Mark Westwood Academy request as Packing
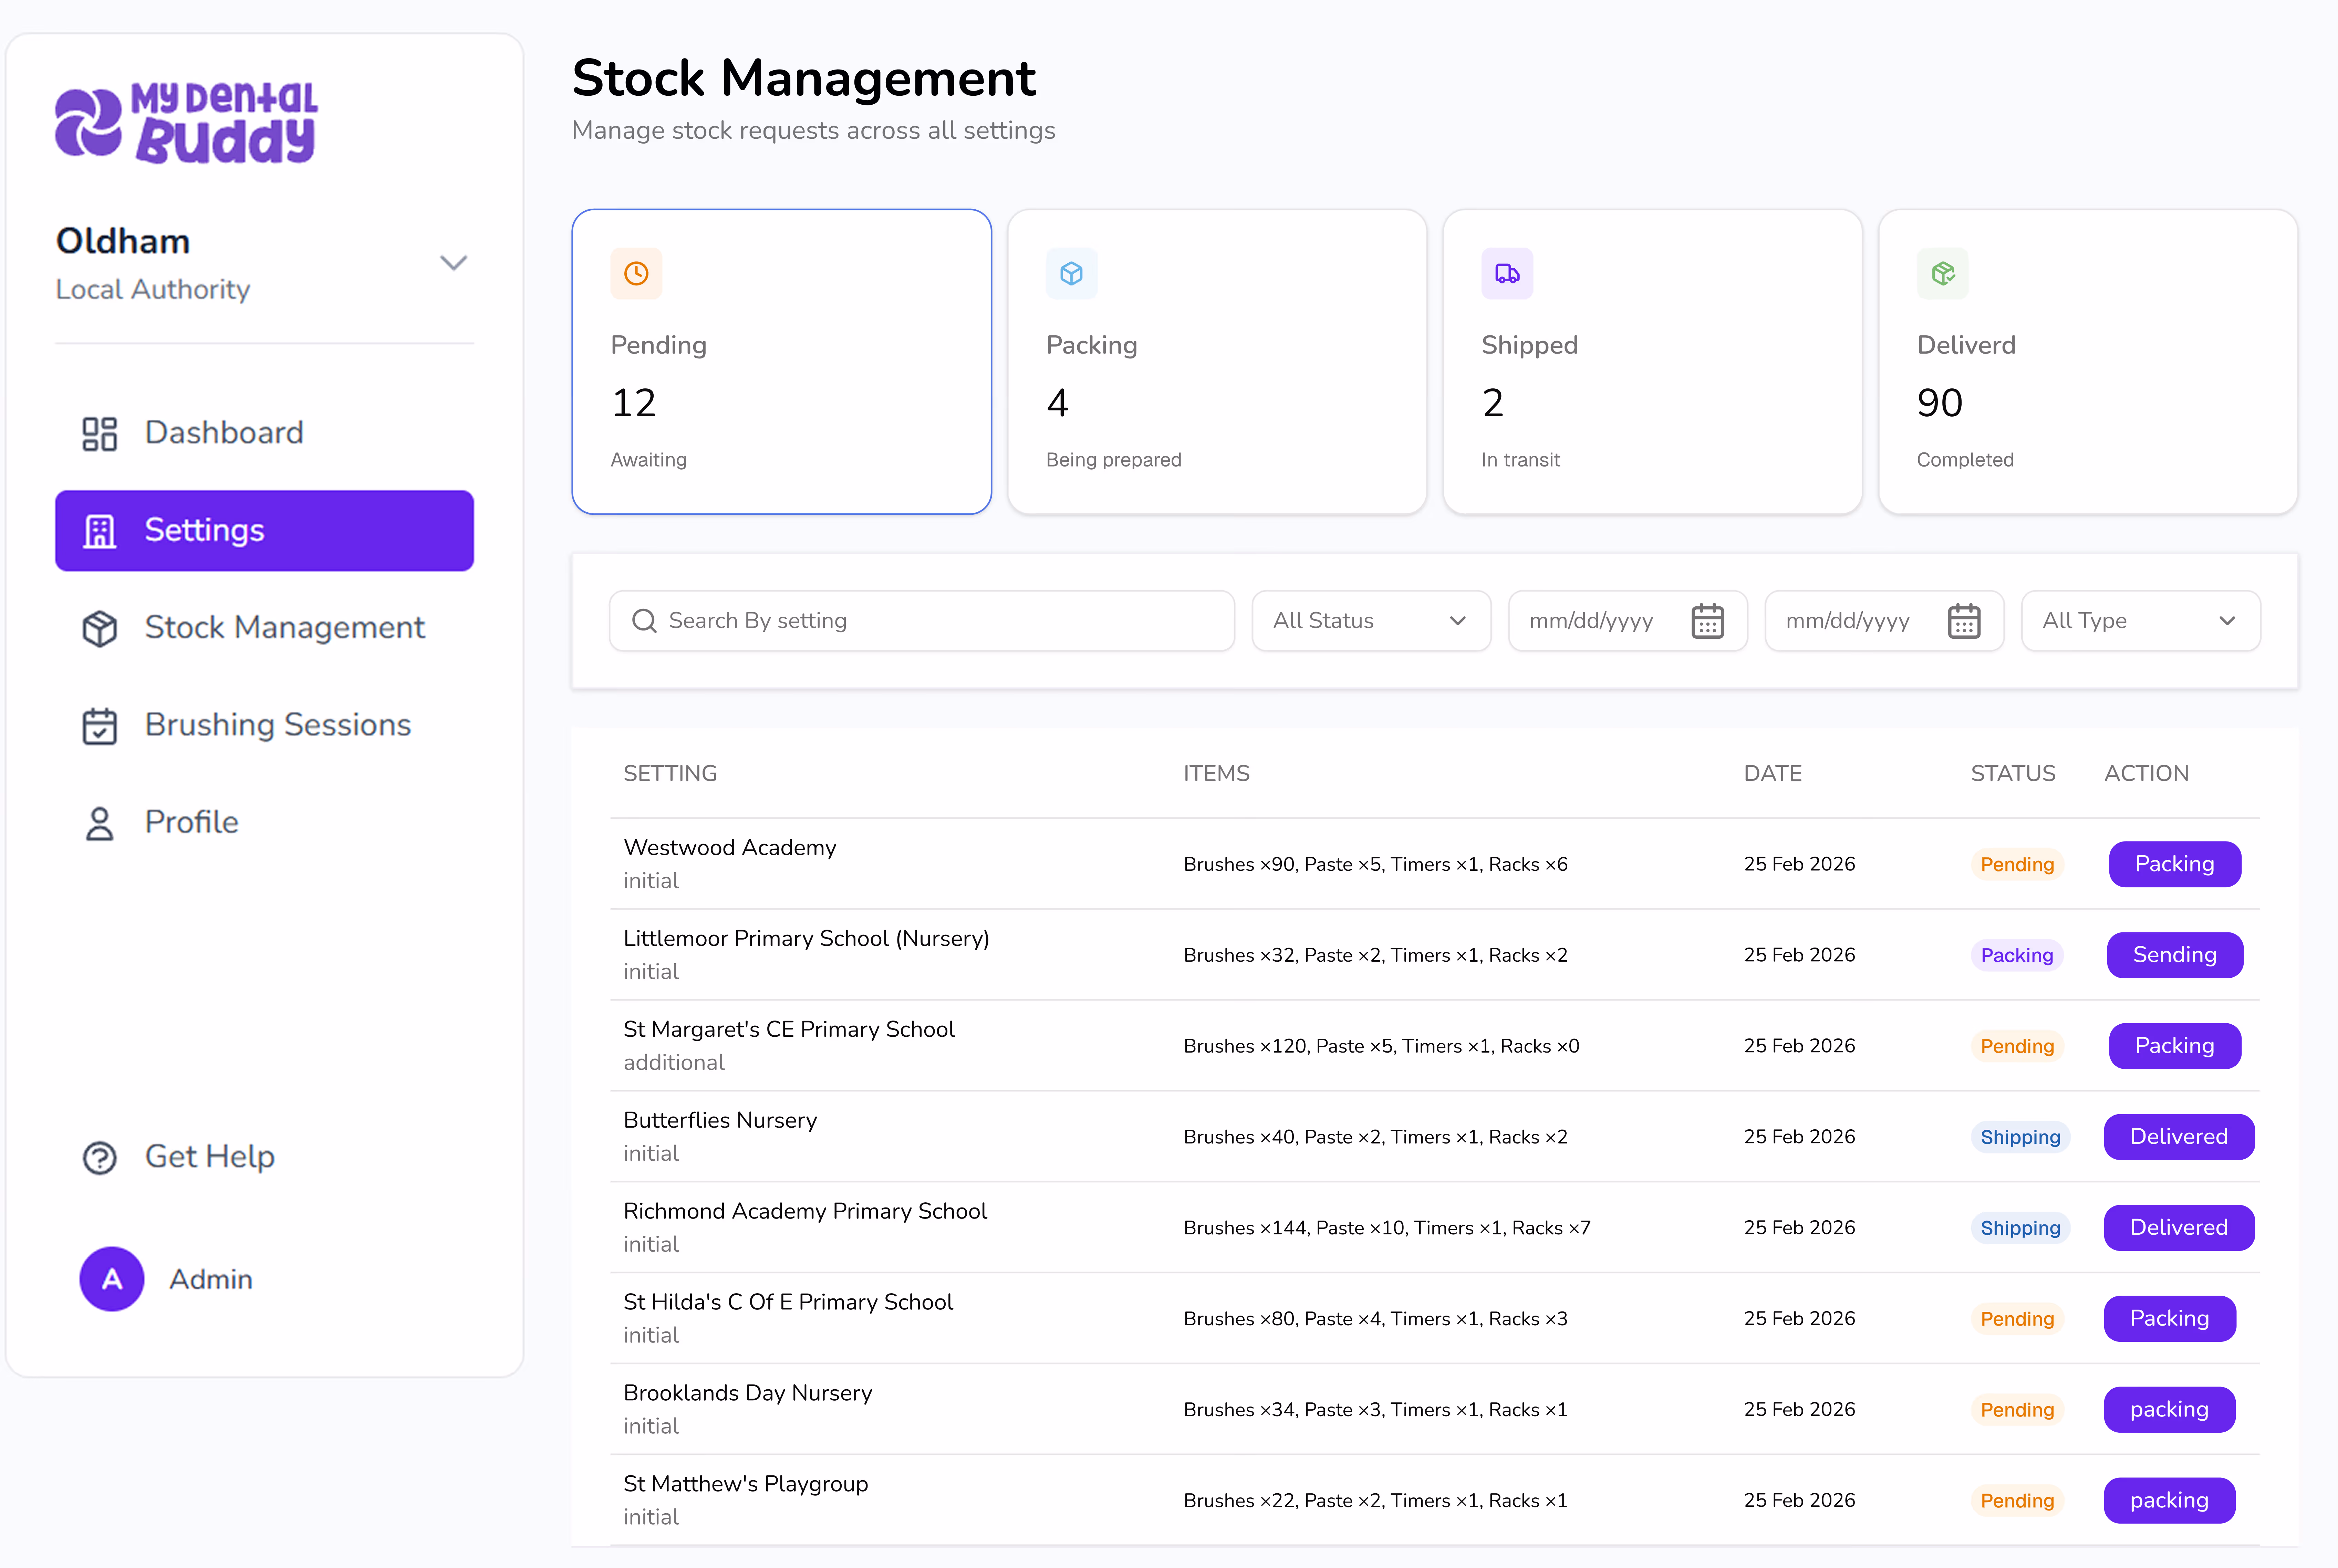This screenshot has height=1568, width=2338. pos(2174,864)
